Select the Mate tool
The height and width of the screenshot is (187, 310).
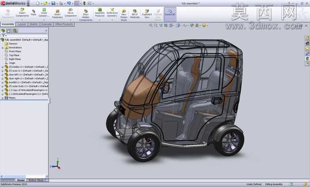pyautogui.click(x=33, y=13)
